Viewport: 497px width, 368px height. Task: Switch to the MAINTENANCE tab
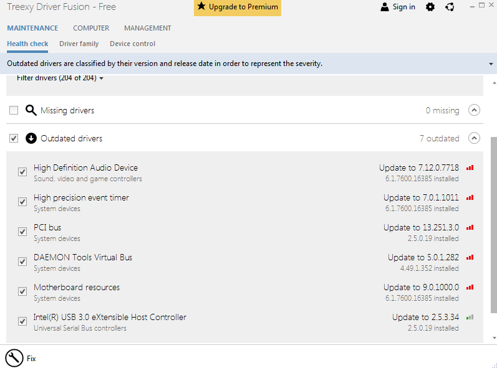32,28
